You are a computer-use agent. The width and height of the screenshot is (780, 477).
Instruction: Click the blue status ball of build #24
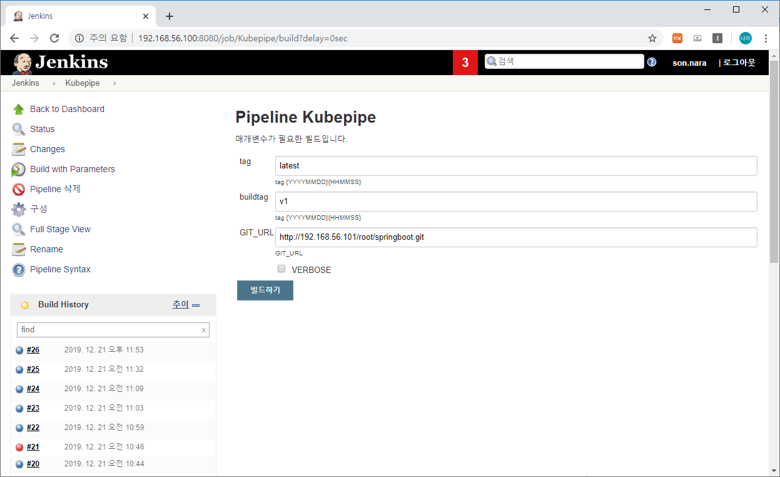tap(19, 389)
